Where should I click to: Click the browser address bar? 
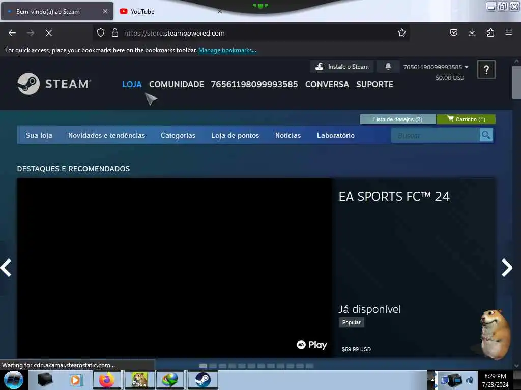coord(251,33)
